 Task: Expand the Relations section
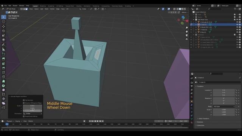pyautogui.click(x=200, y=122)
